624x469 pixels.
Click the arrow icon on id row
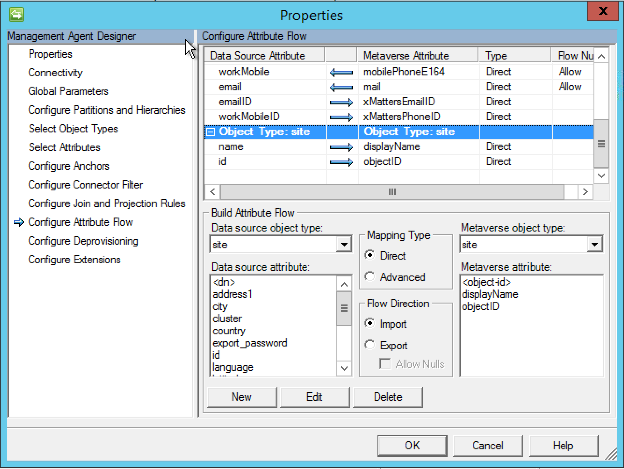pos(341,162)
